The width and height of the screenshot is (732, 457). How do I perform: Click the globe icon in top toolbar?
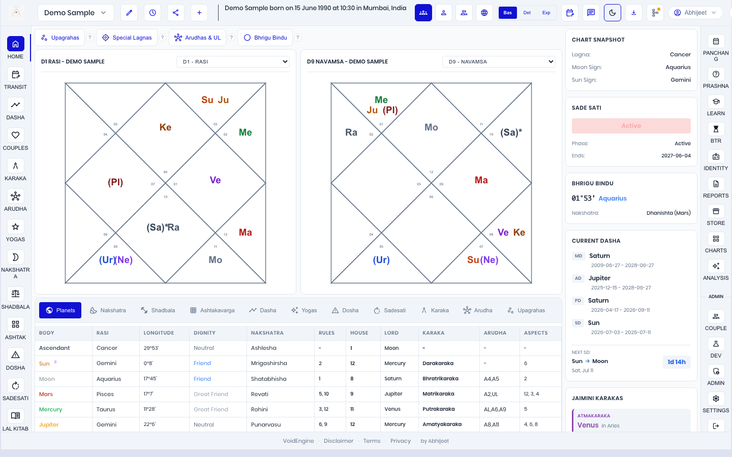click(484, 13)
